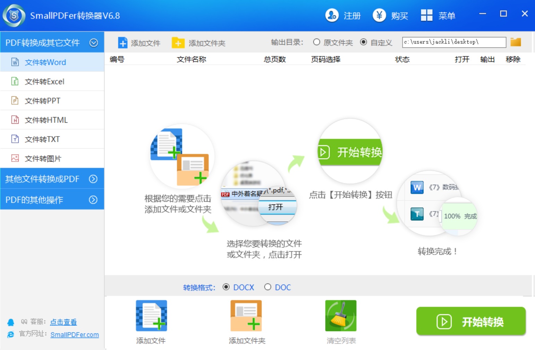Click the TXT file icon beside 文件转TXT
Image resolution: width=535 pixels, height=350 pixels.
point(15,139)
